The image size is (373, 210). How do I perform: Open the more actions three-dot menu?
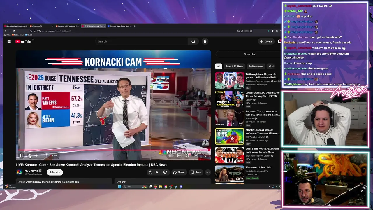click(208, 172)
